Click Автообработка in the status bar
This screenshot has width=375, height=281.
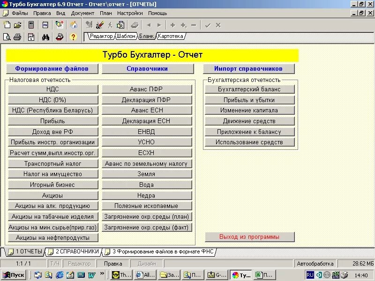[315, 264]
